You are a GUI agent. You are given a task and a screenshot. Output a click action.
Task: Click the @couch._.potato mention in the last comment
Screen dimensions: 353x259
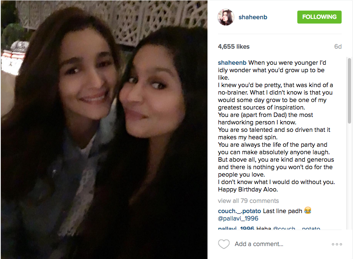(x=296, y=228)
